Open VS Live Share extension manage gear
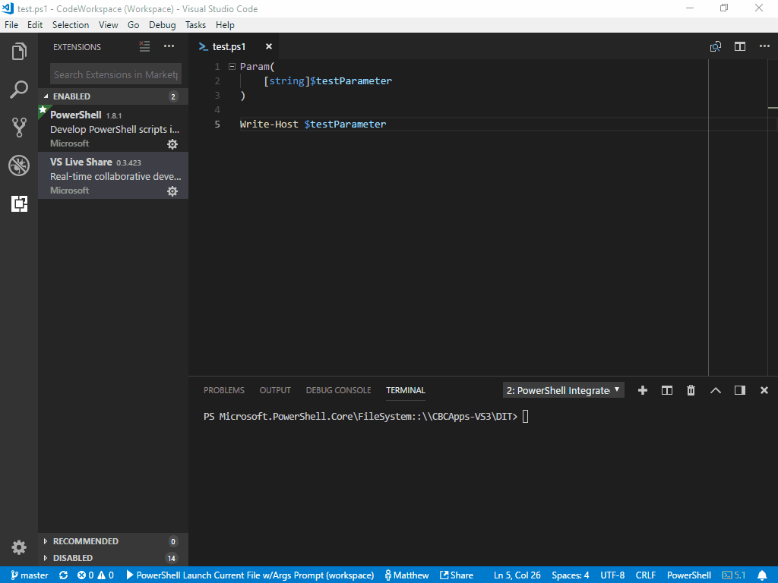The height and width of the screenshot is (583, 778). [172, 191]
